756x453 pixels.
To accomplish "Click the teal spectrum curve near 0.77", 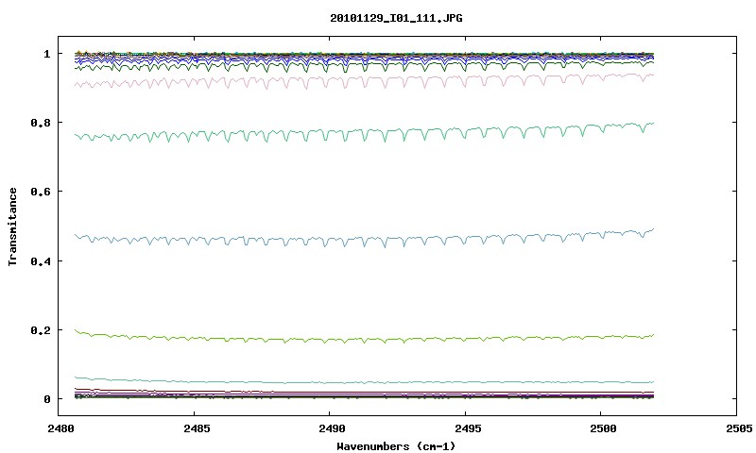I will coord(364,133).
